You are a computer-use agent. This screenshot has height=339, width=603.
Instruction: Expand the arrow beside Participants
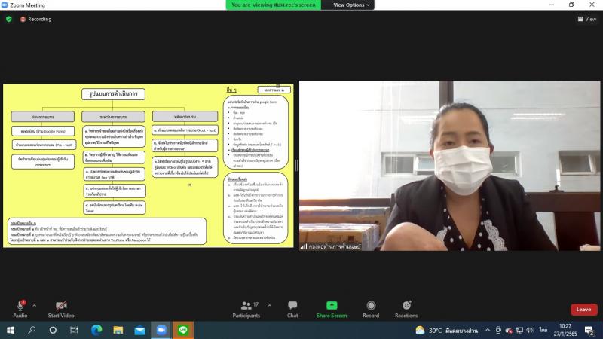269,306
